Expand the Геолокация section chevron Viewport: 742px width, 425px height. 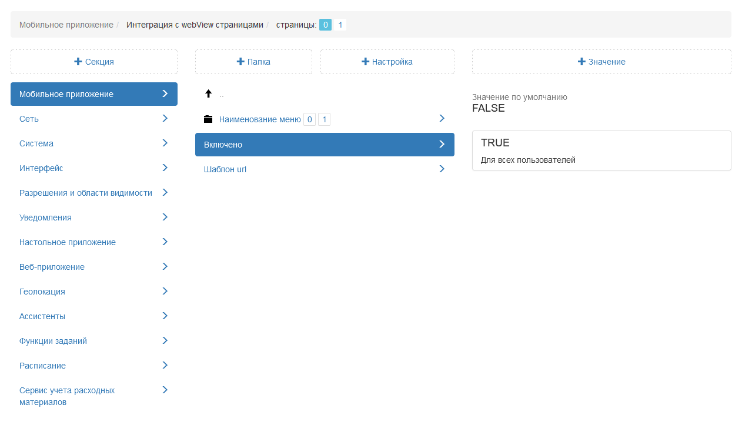[165, 292]
